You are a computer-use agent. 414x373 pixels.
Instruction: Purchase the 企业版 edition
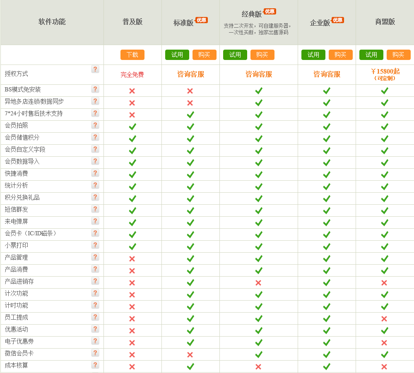coord(340,55)
